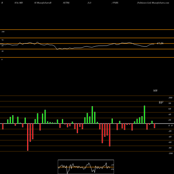Click the 'SI(TM)' header label
This screenshot has height=174, width=174.
(x=66, y=3)
